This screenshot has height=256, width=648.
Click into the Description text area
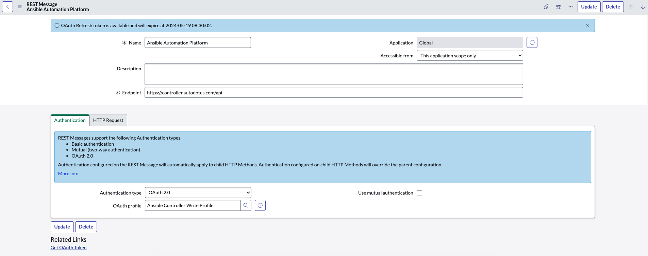point(334,74)
